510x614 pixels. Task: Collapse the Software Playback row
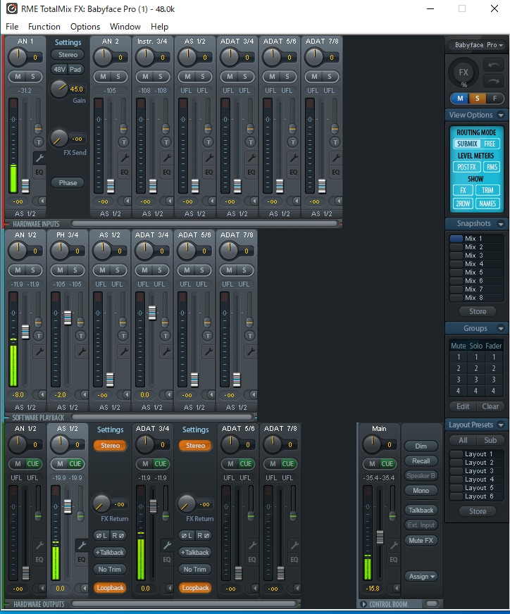[6, 418]
